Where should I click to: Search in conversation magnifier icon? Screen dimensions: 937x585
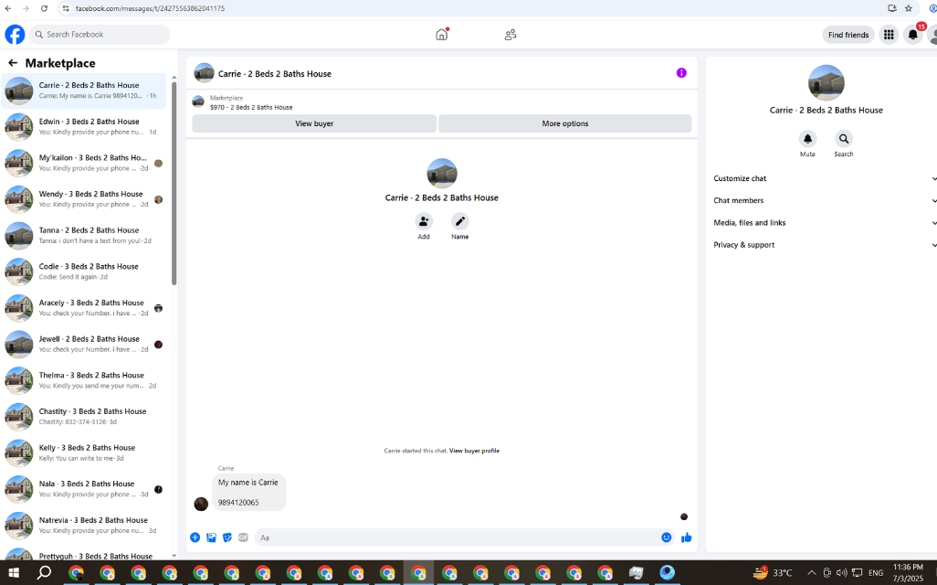[x=843, y=139]
